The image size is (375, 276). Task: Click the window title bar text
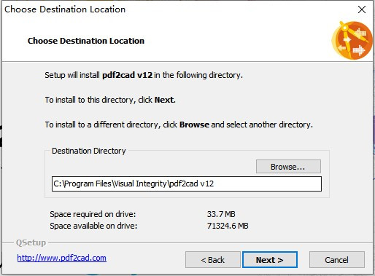tap(65, 9)
